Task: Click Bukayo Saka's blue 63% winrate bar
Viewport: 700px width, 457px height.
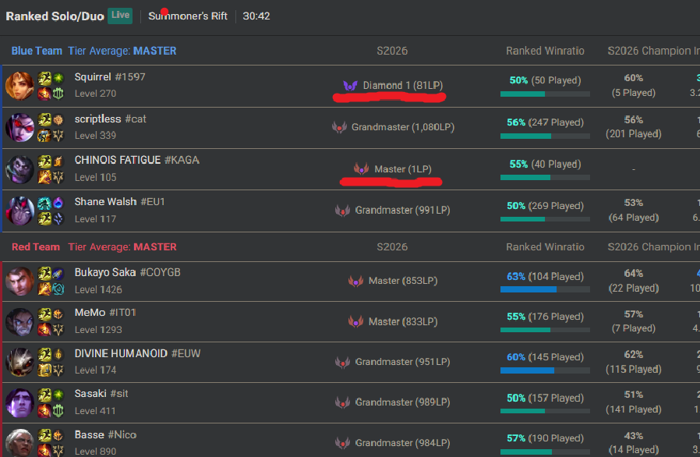Action: 545,290
